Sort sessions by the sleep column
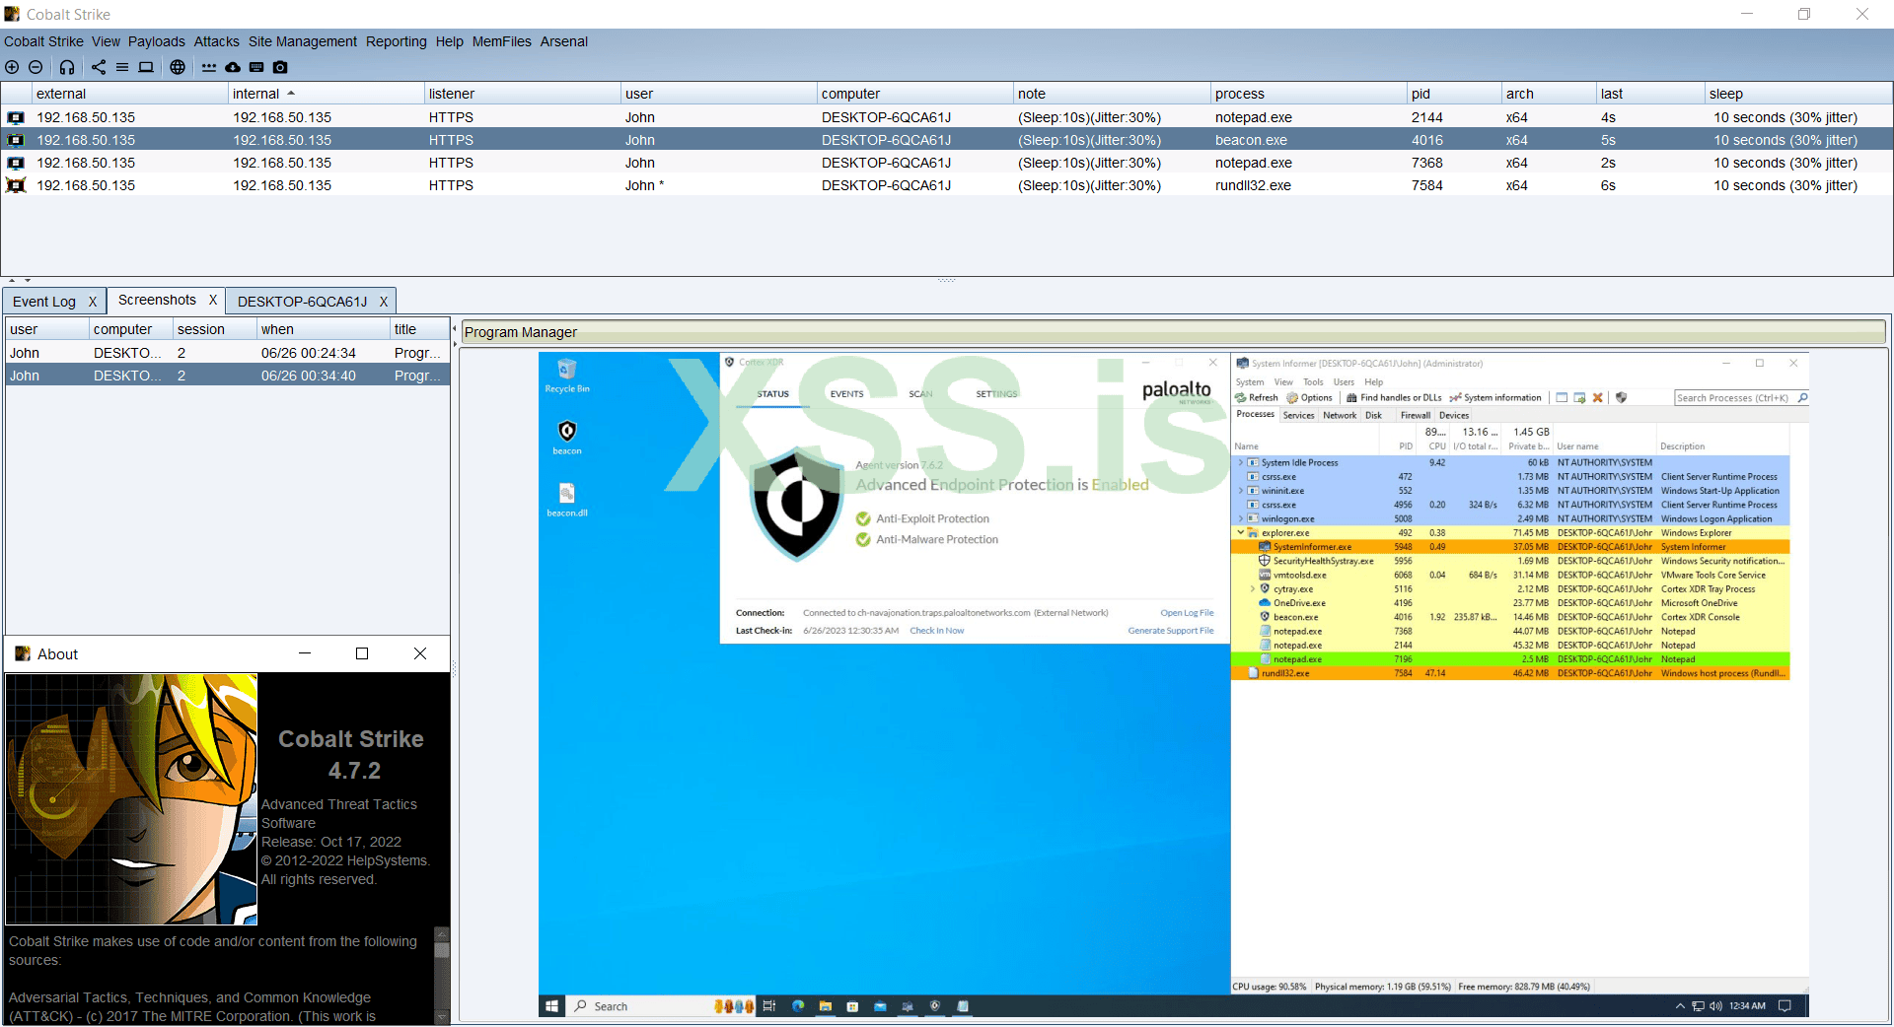 (x=1798, y=94)
